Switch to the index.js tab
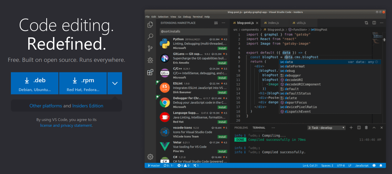 coord(274,23)
